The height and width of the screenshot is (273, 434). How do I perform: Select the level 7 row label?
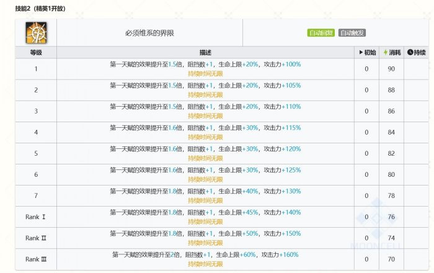[36, 195]
